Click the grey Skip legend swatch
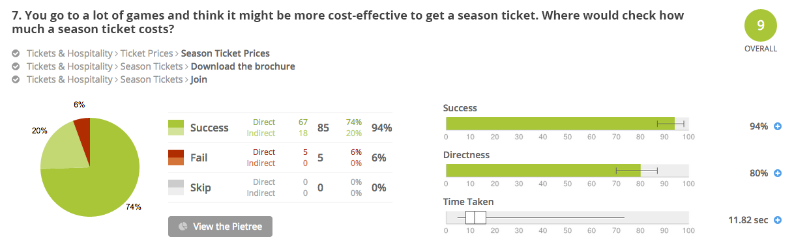Screen dimensions: 794x248 tap(176, 187)
